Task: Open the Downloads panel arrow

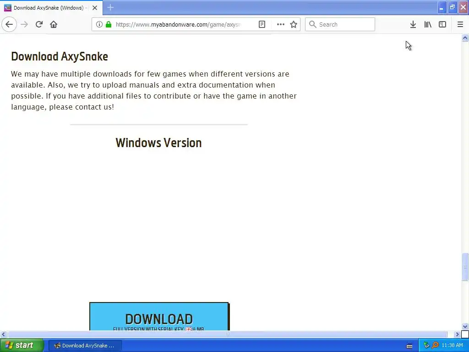Action: 413,24
